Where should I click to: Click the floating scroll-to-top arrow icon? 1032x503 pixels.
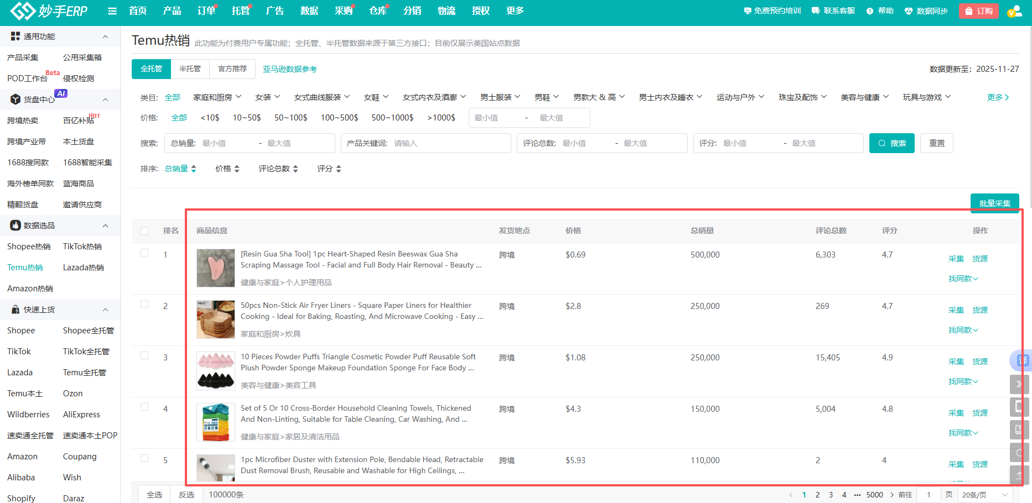(1019, 475)
